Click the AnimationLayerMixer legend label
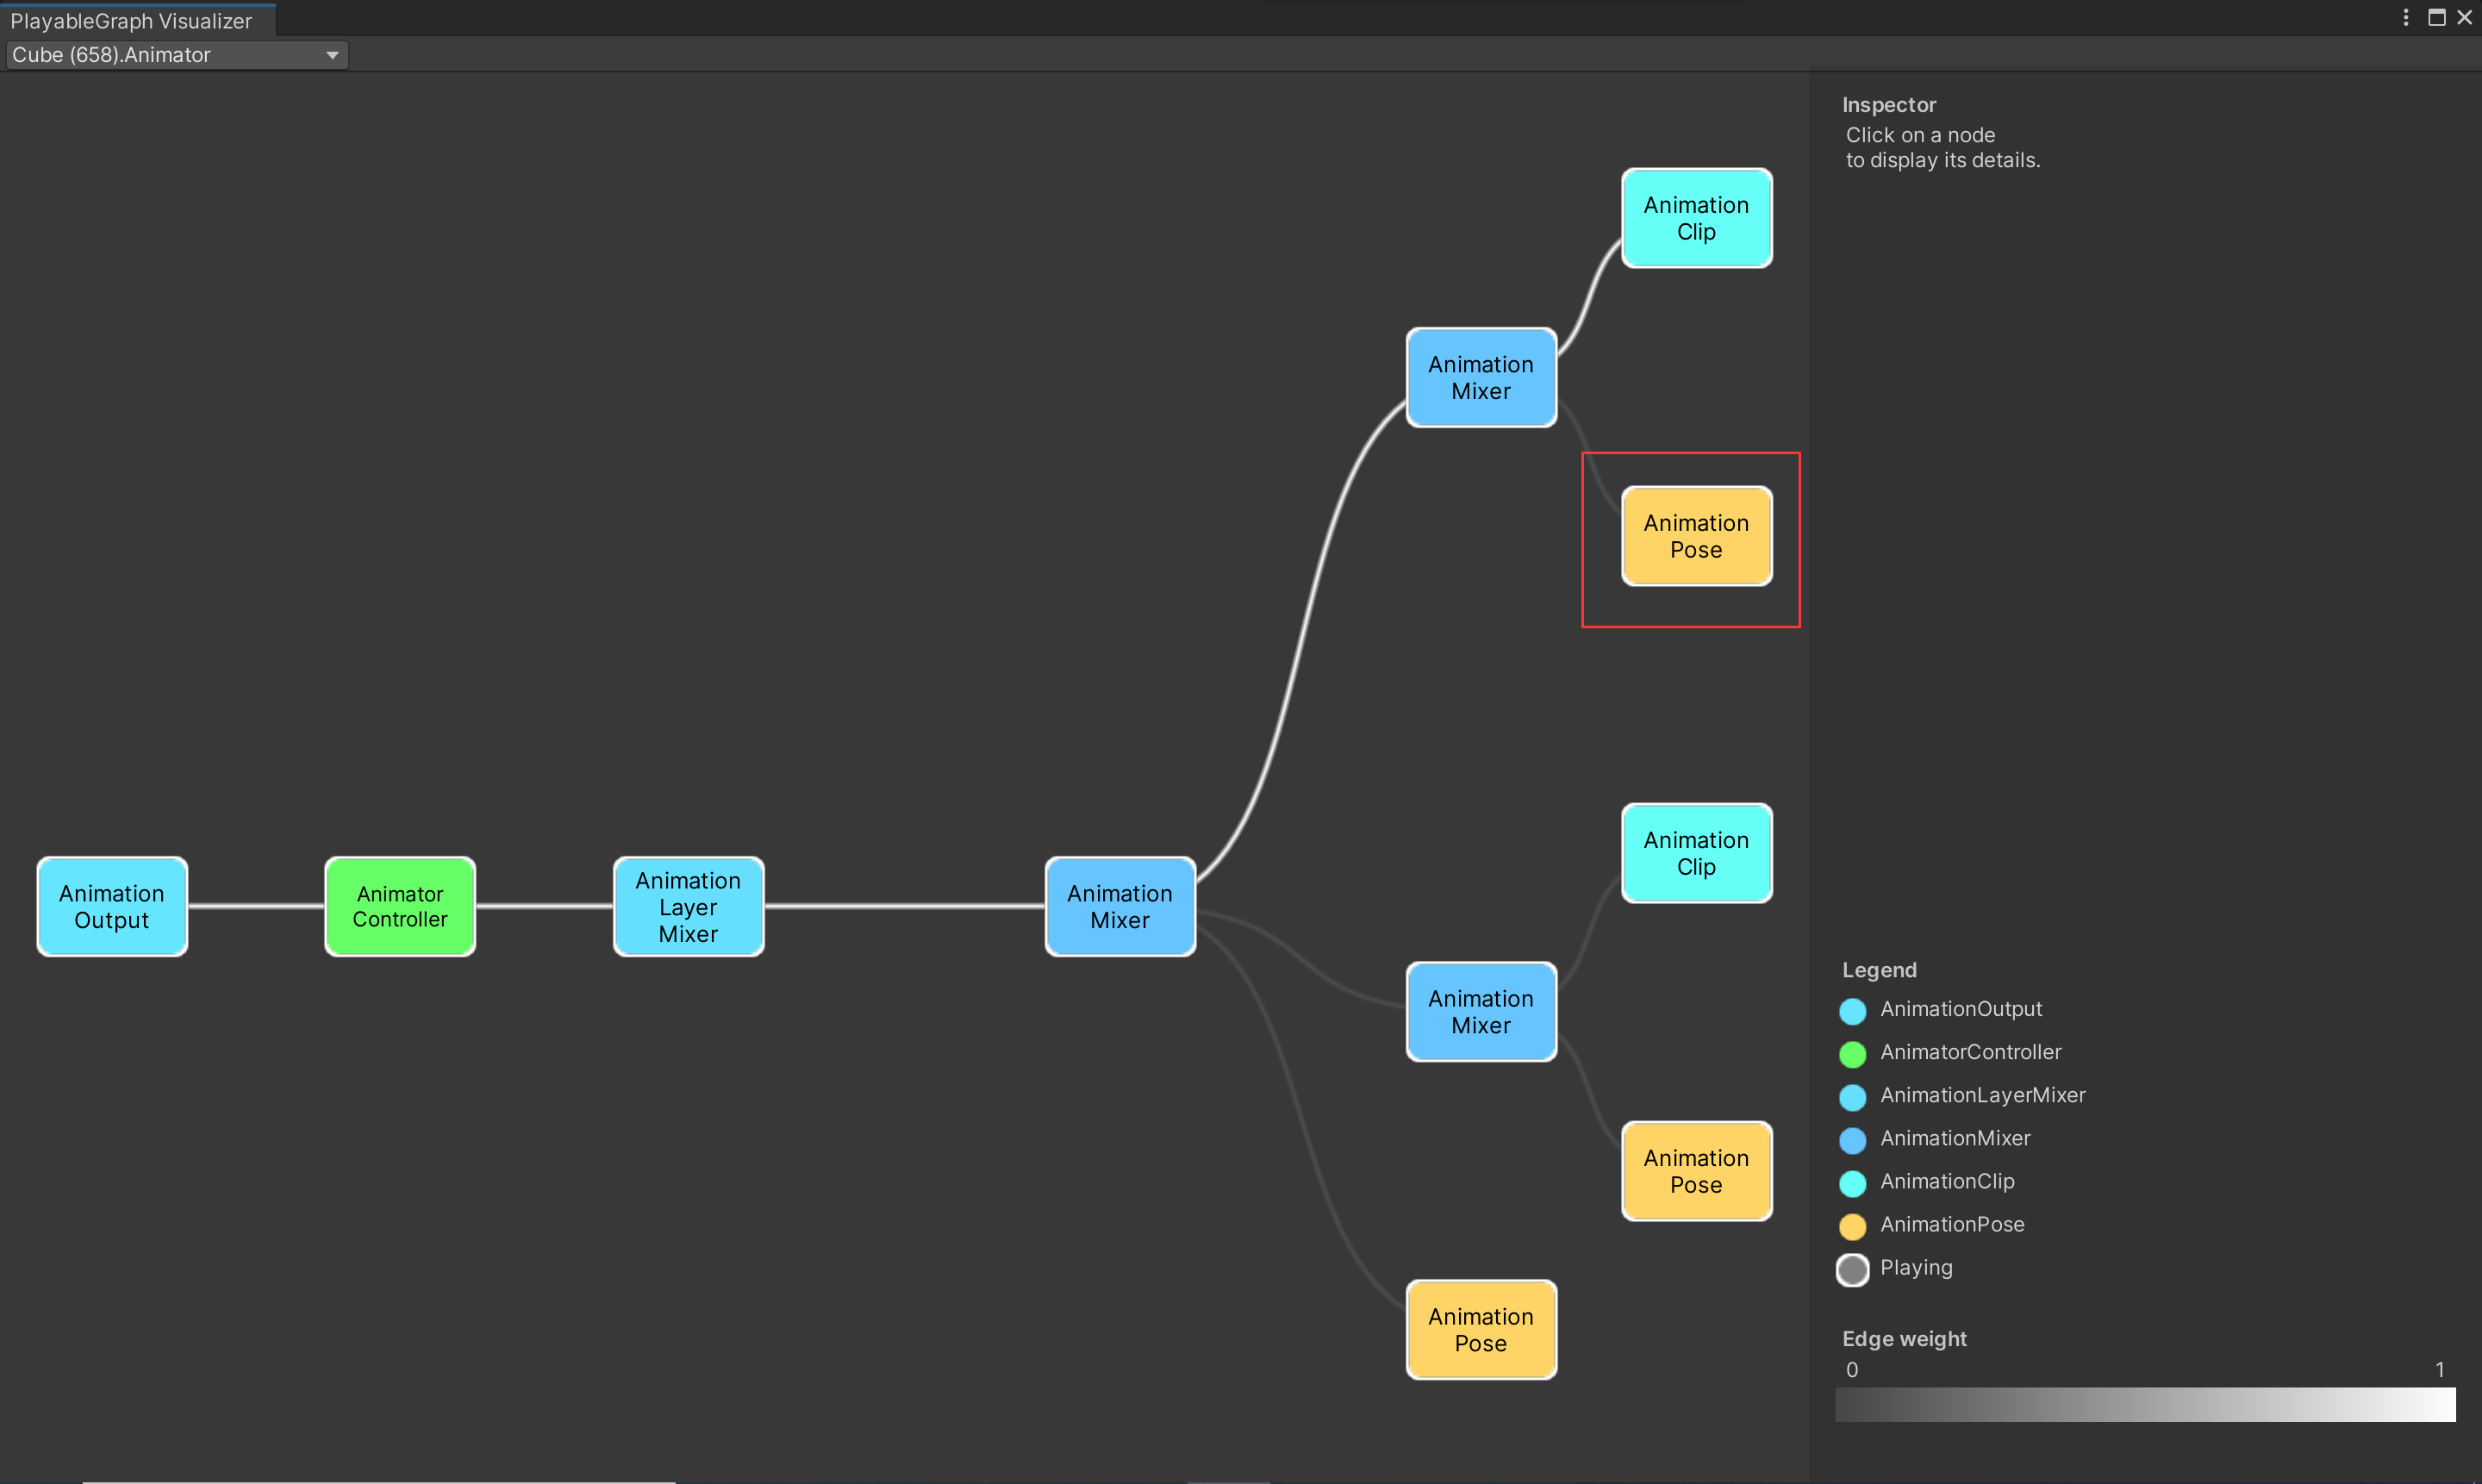 tap(1983, 1095)
